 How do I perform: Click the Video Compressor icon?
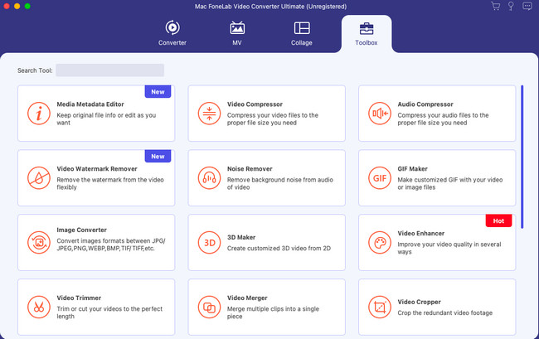point(209,114)
